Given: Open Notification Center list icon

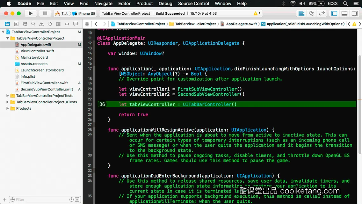Looking at the screenshot, I should click(356, 4).
